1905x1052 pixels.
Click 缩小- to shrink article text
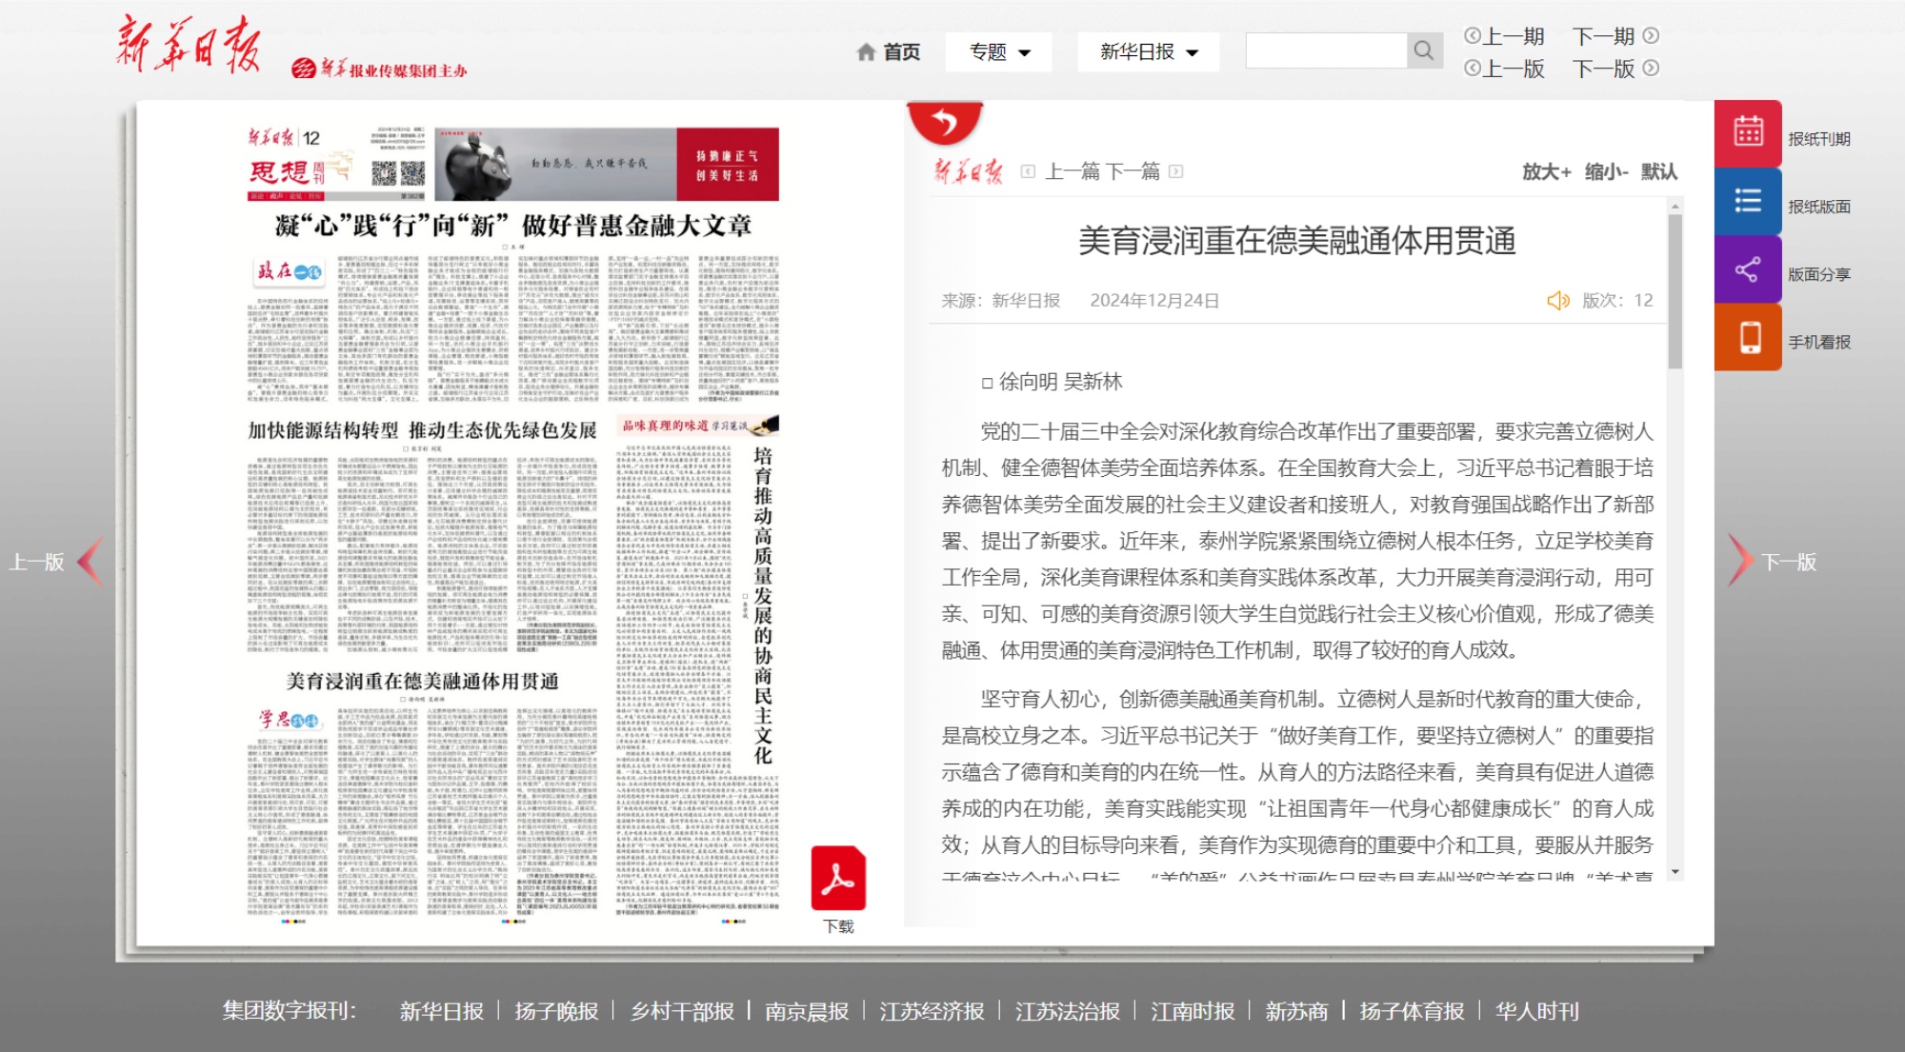pos(1606,171)
